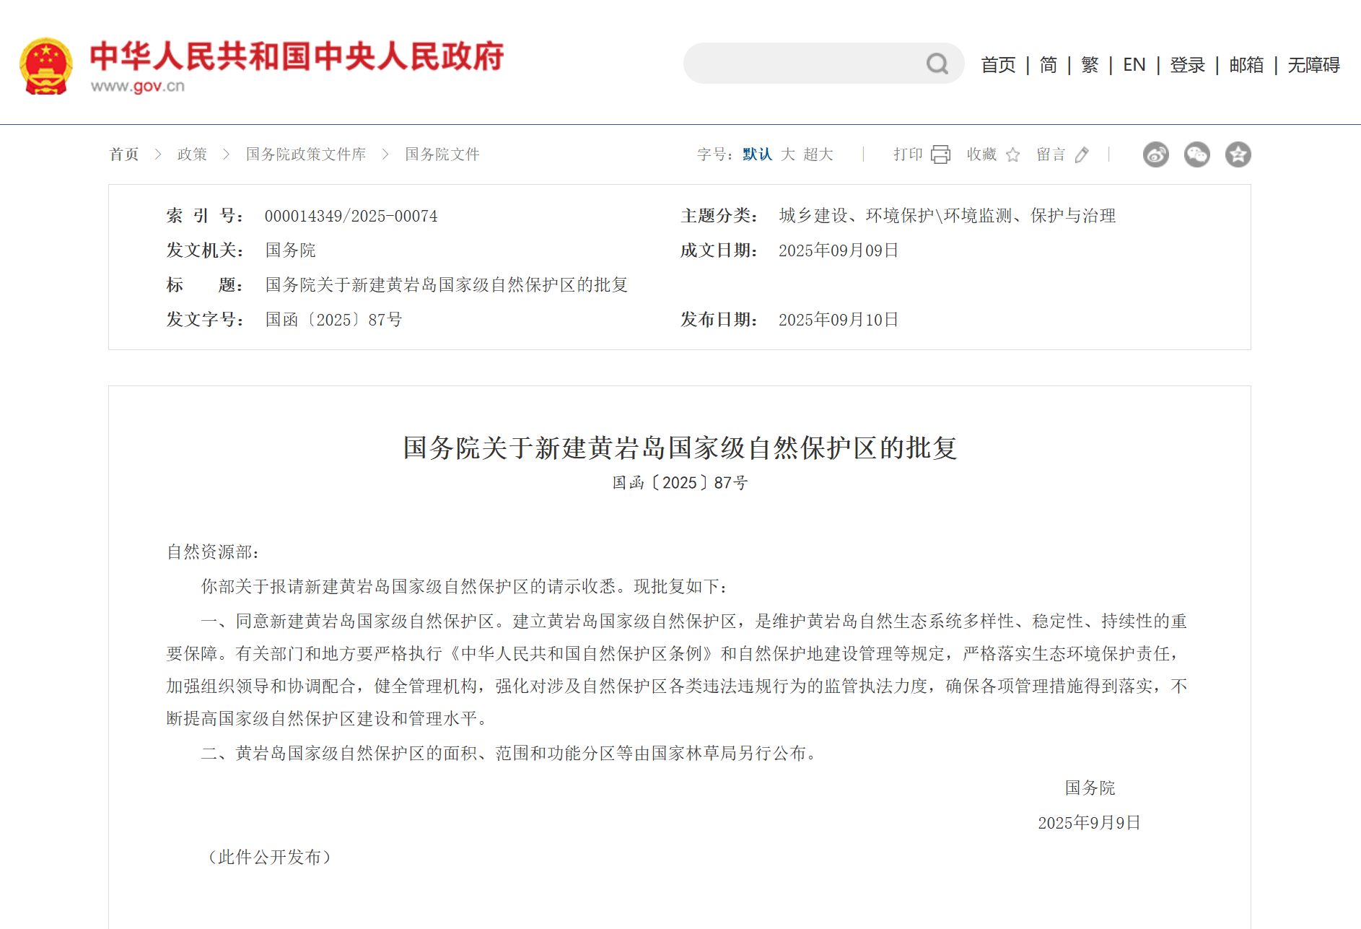1361x929 pixels.
Task: Click the national emblem logo
Action: (x=46, y=66)
